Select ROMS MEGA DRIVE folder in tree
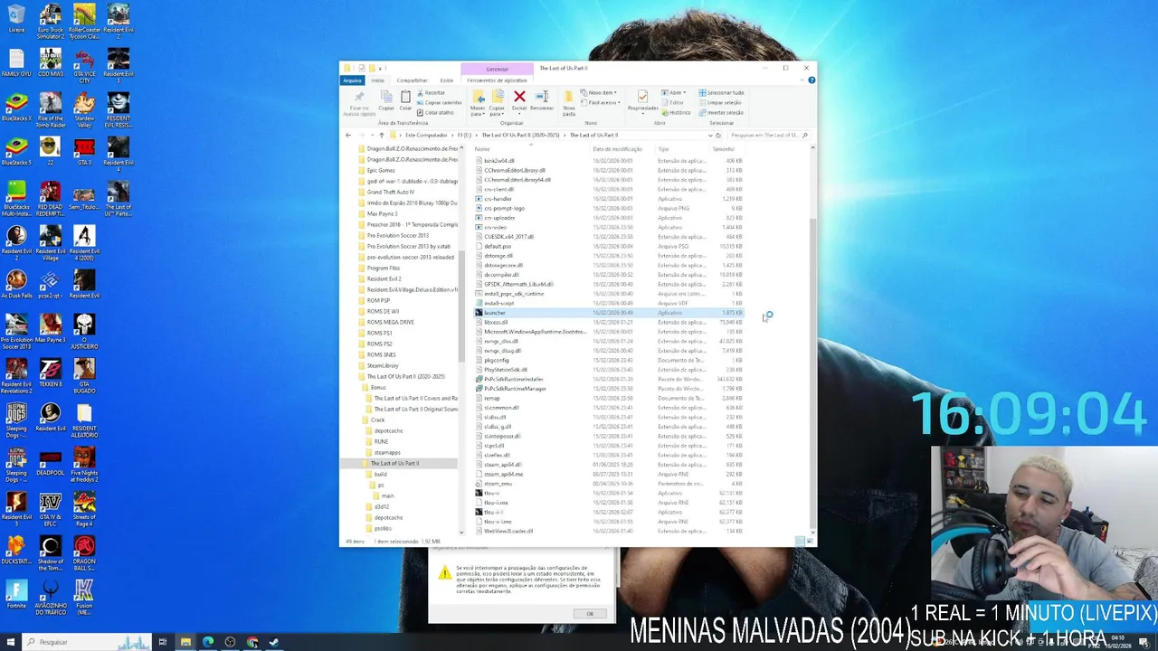The width and height of the screenshot is (1158, 651). click(390, 322)
